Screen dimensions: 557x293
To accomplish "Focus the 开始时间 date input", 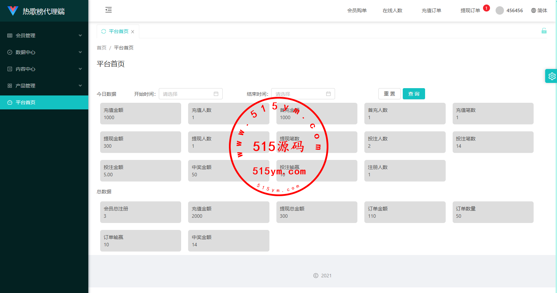I will coord(191,94).
